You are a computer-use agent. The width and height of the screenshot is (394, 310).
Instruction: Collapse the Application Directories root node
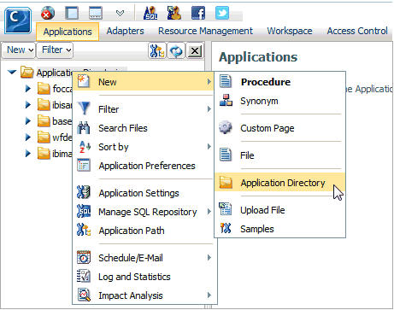click(12, 73)
